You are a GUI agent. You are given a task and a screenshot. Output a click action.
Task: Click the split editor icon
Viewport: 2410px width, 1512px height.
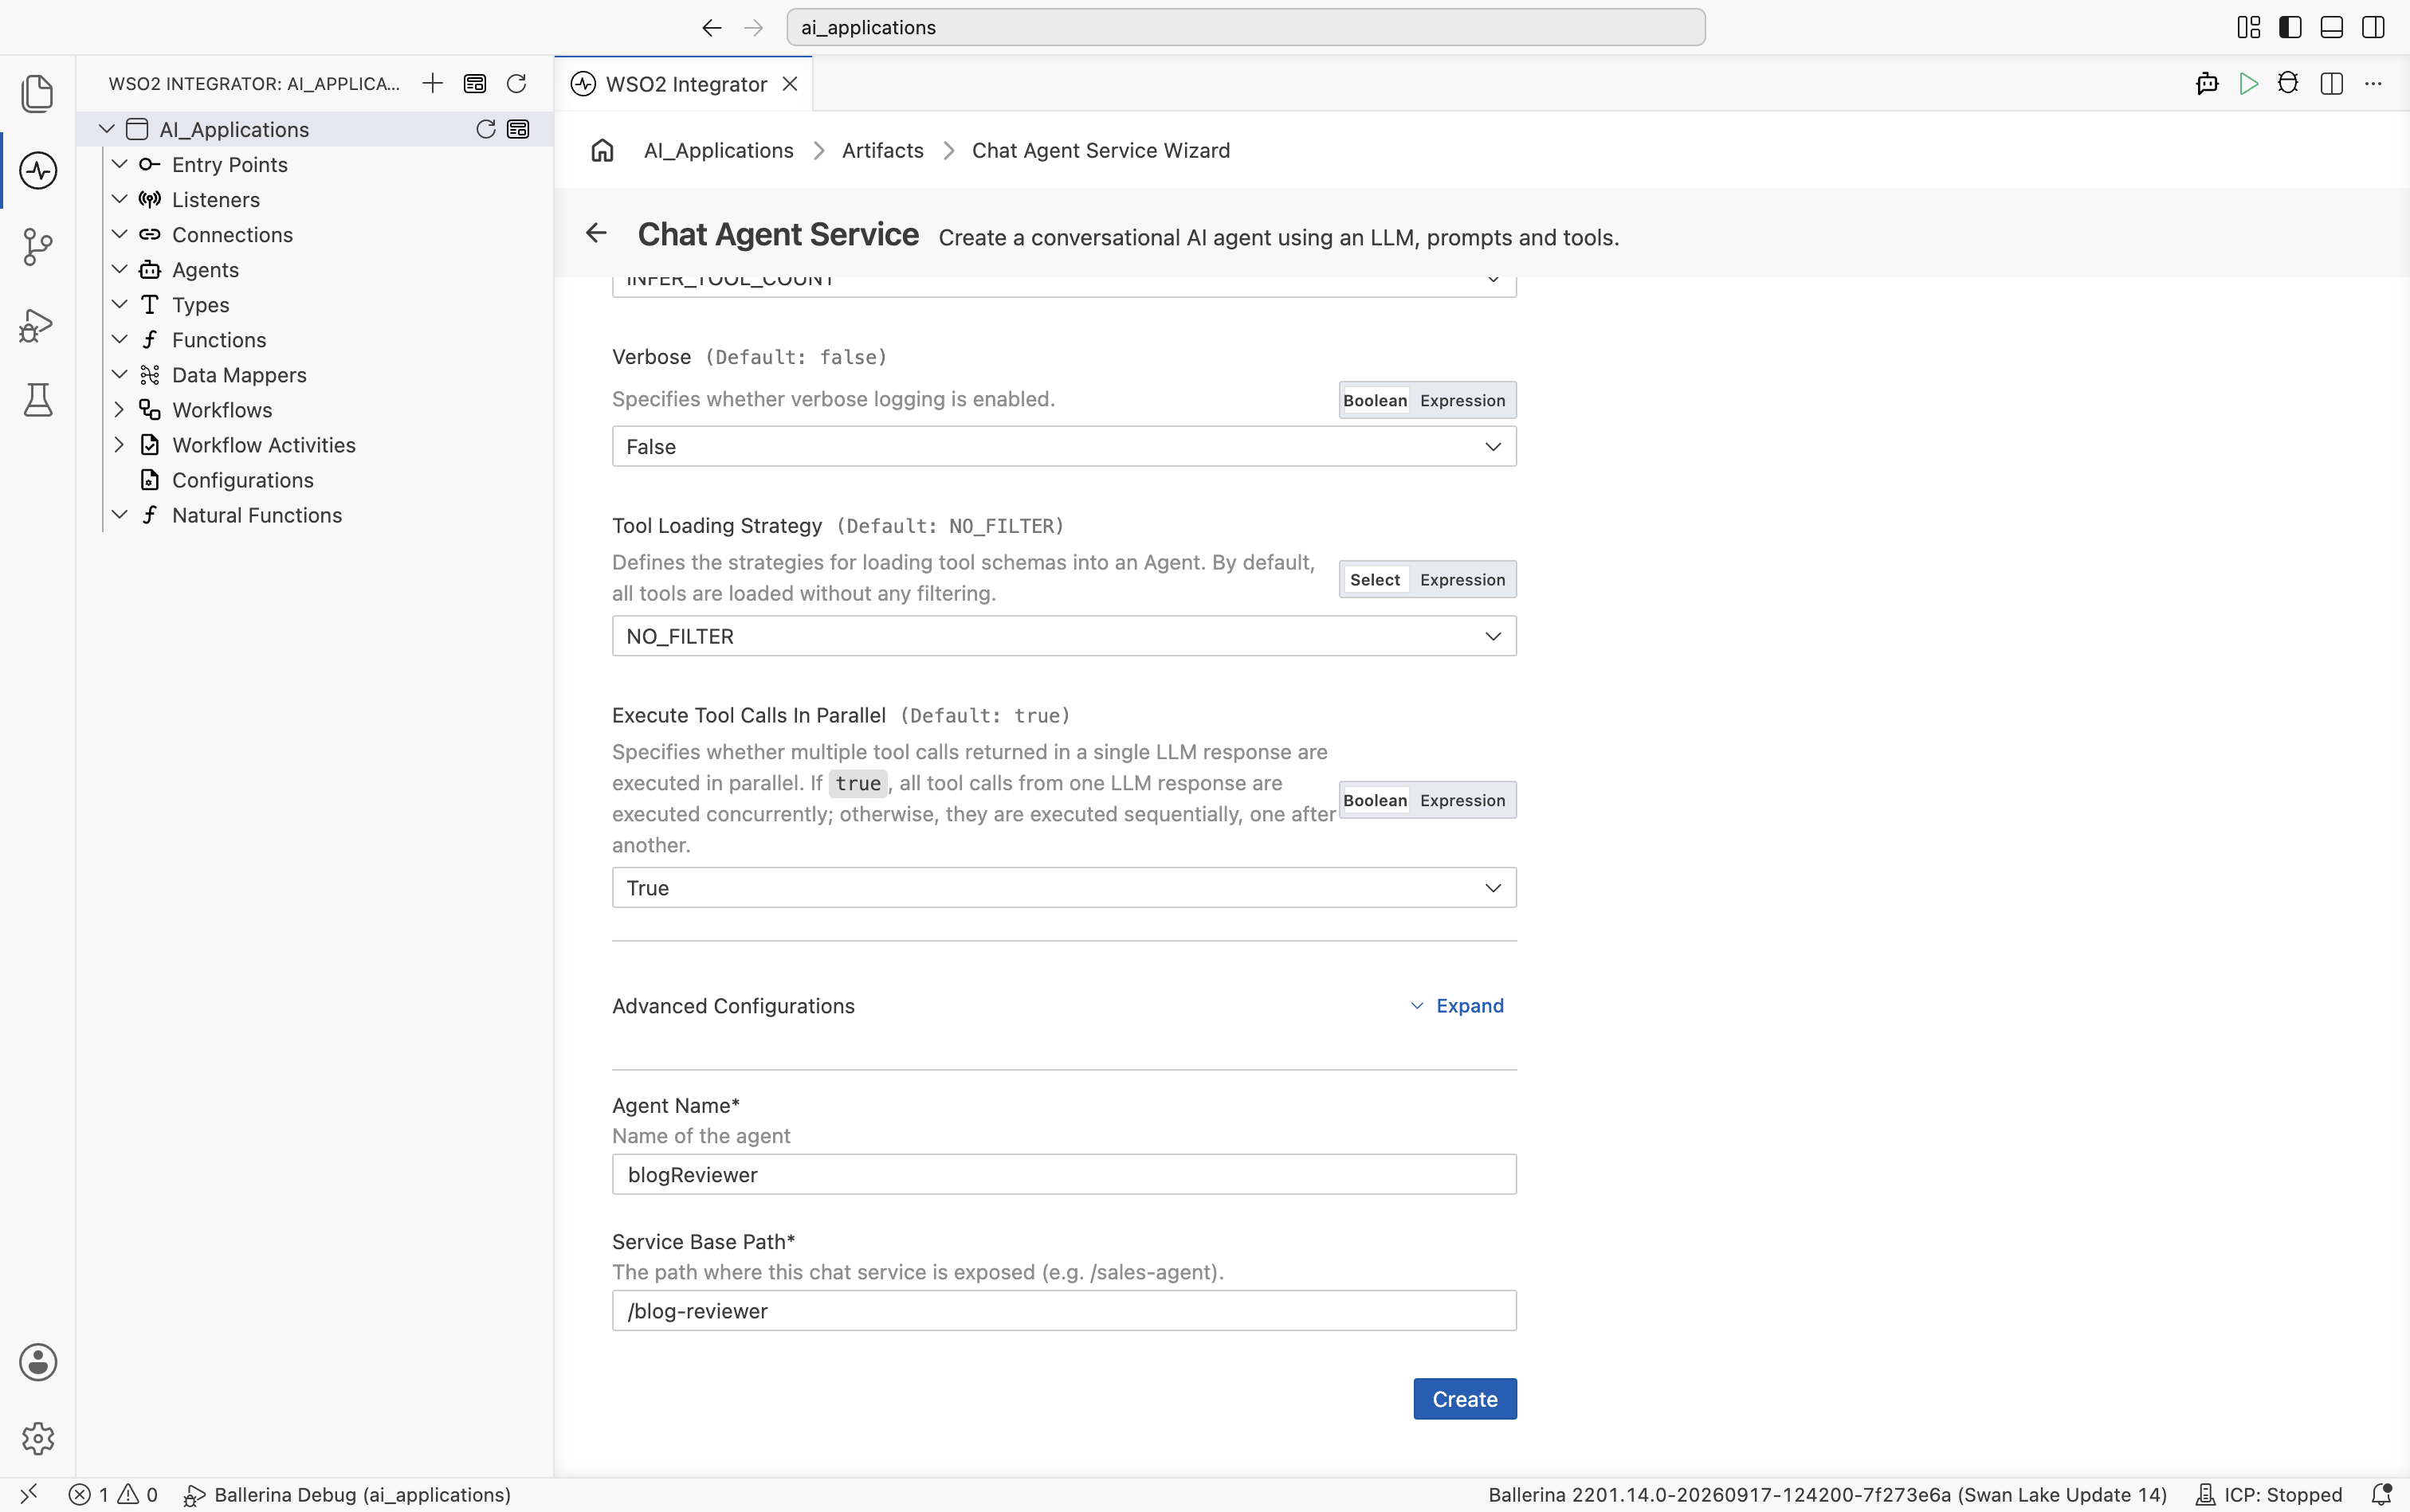click(2331, 84)
